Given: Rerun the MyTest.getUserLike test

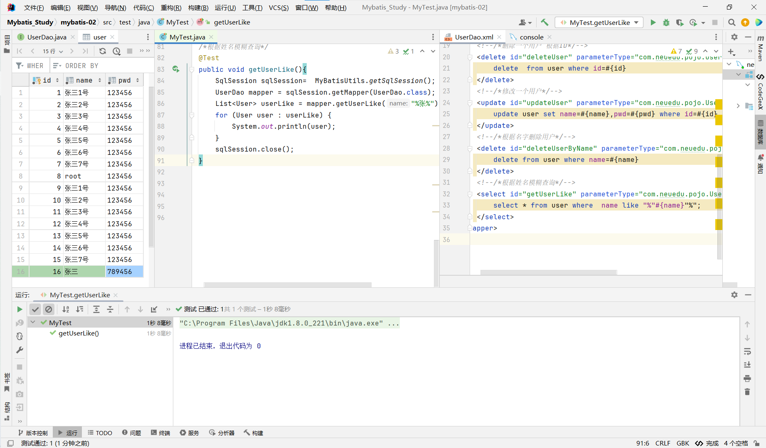Looking at the screenshot, I should (x=20, y=309).
